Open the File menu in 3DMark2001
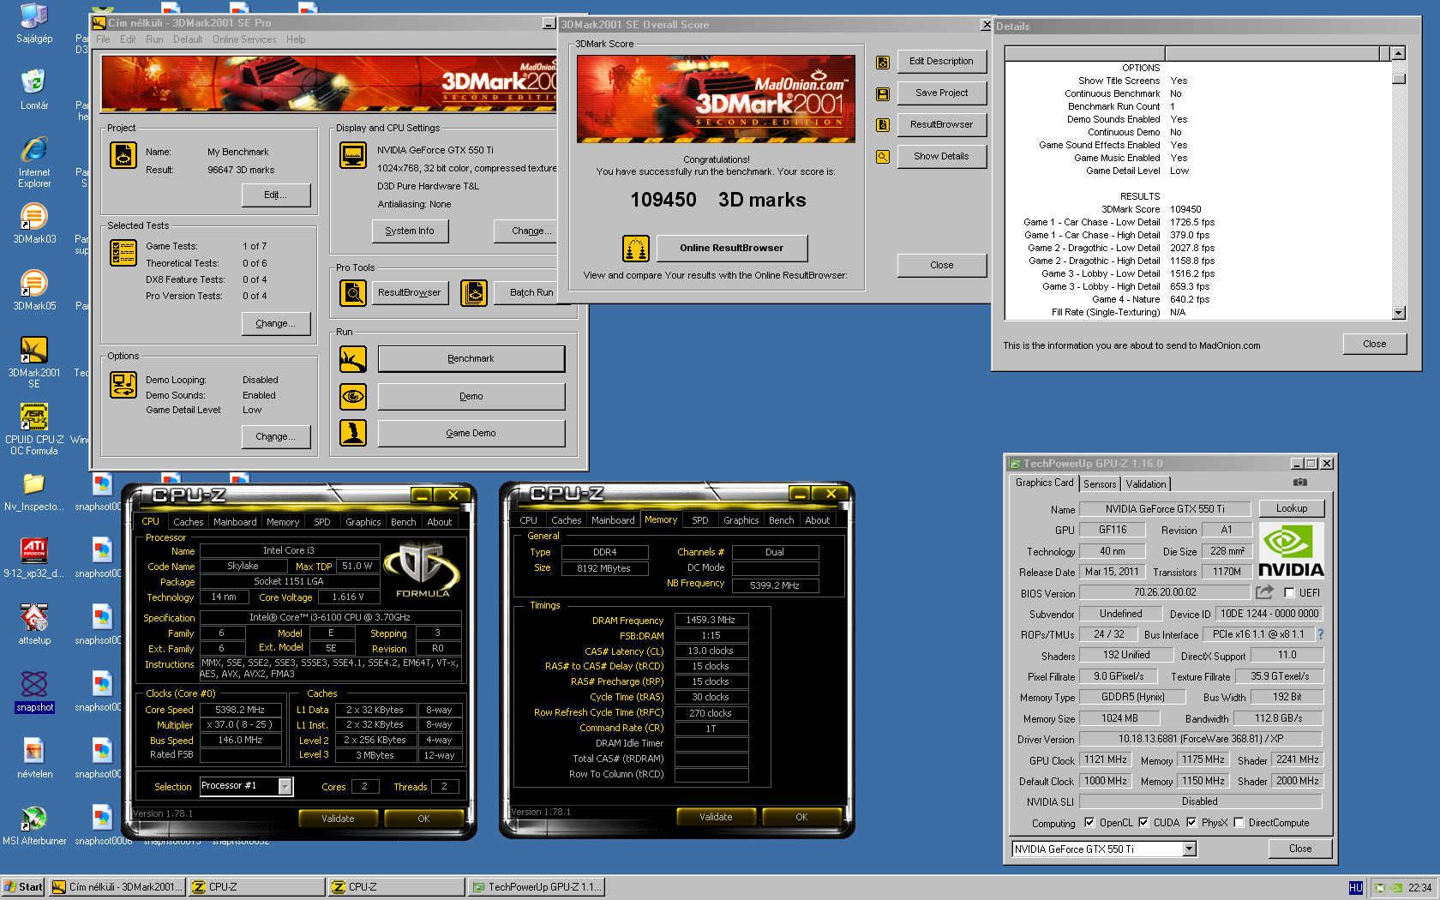 (x=103, y=39)
